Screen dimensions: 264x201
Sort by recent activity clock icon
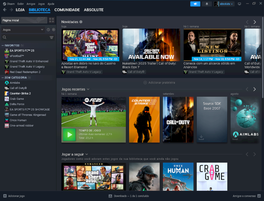tap(48, 30)
